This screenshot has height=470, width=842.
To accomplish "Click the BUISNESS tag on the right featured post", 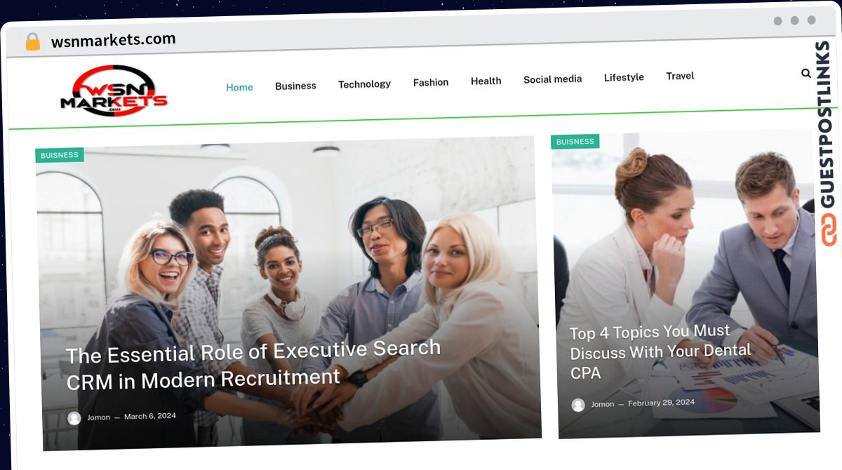I will [x=575, y=142].
